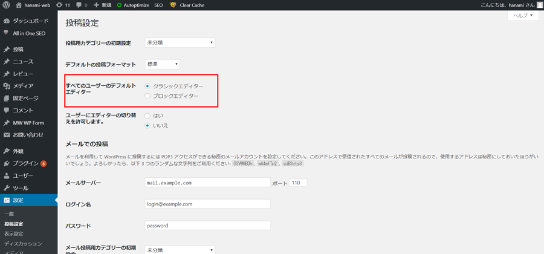Image resolution: width=544 pixels, height=254 pixels.
Task: Click the All in One SEO shield icon
Action: (x=6, y=33)
